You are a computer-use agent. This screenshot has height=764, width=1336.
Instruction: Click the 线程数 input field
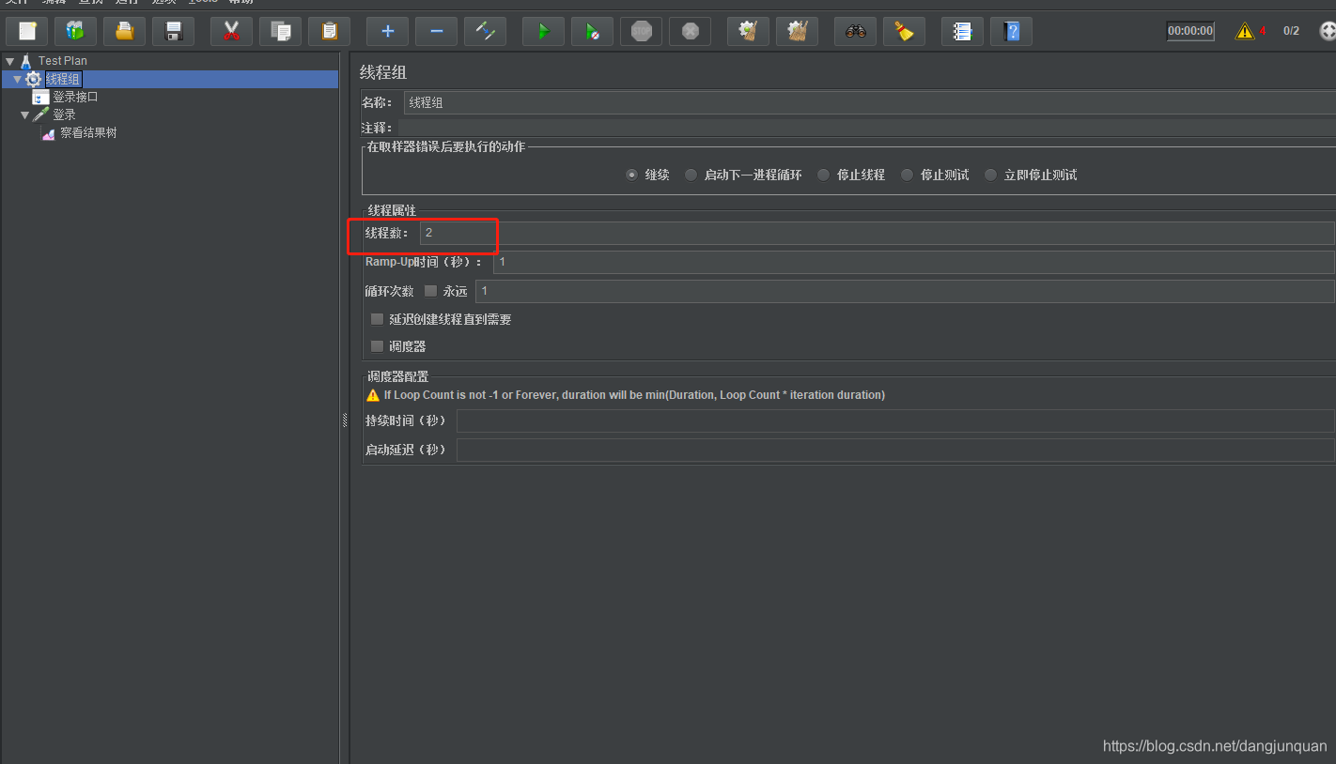tap(878, 233)
